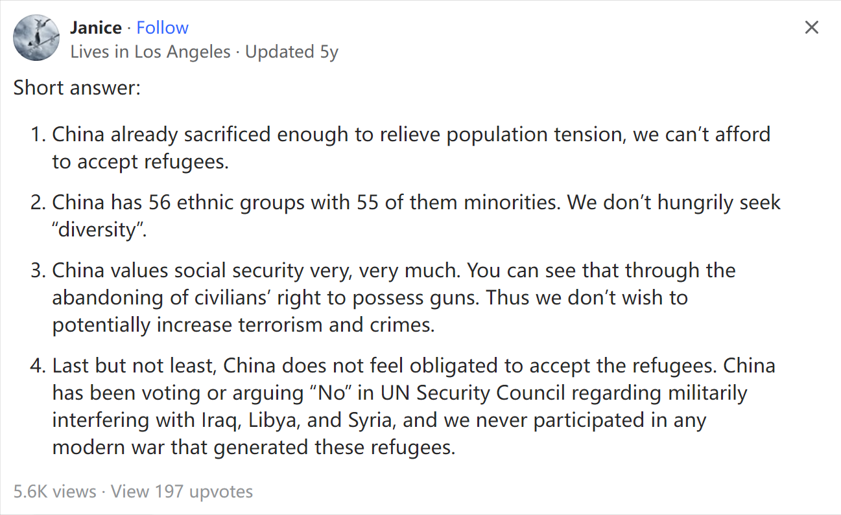
Task: Click the point about 56 ethnic groups
Action: click(x=416, y=215)
